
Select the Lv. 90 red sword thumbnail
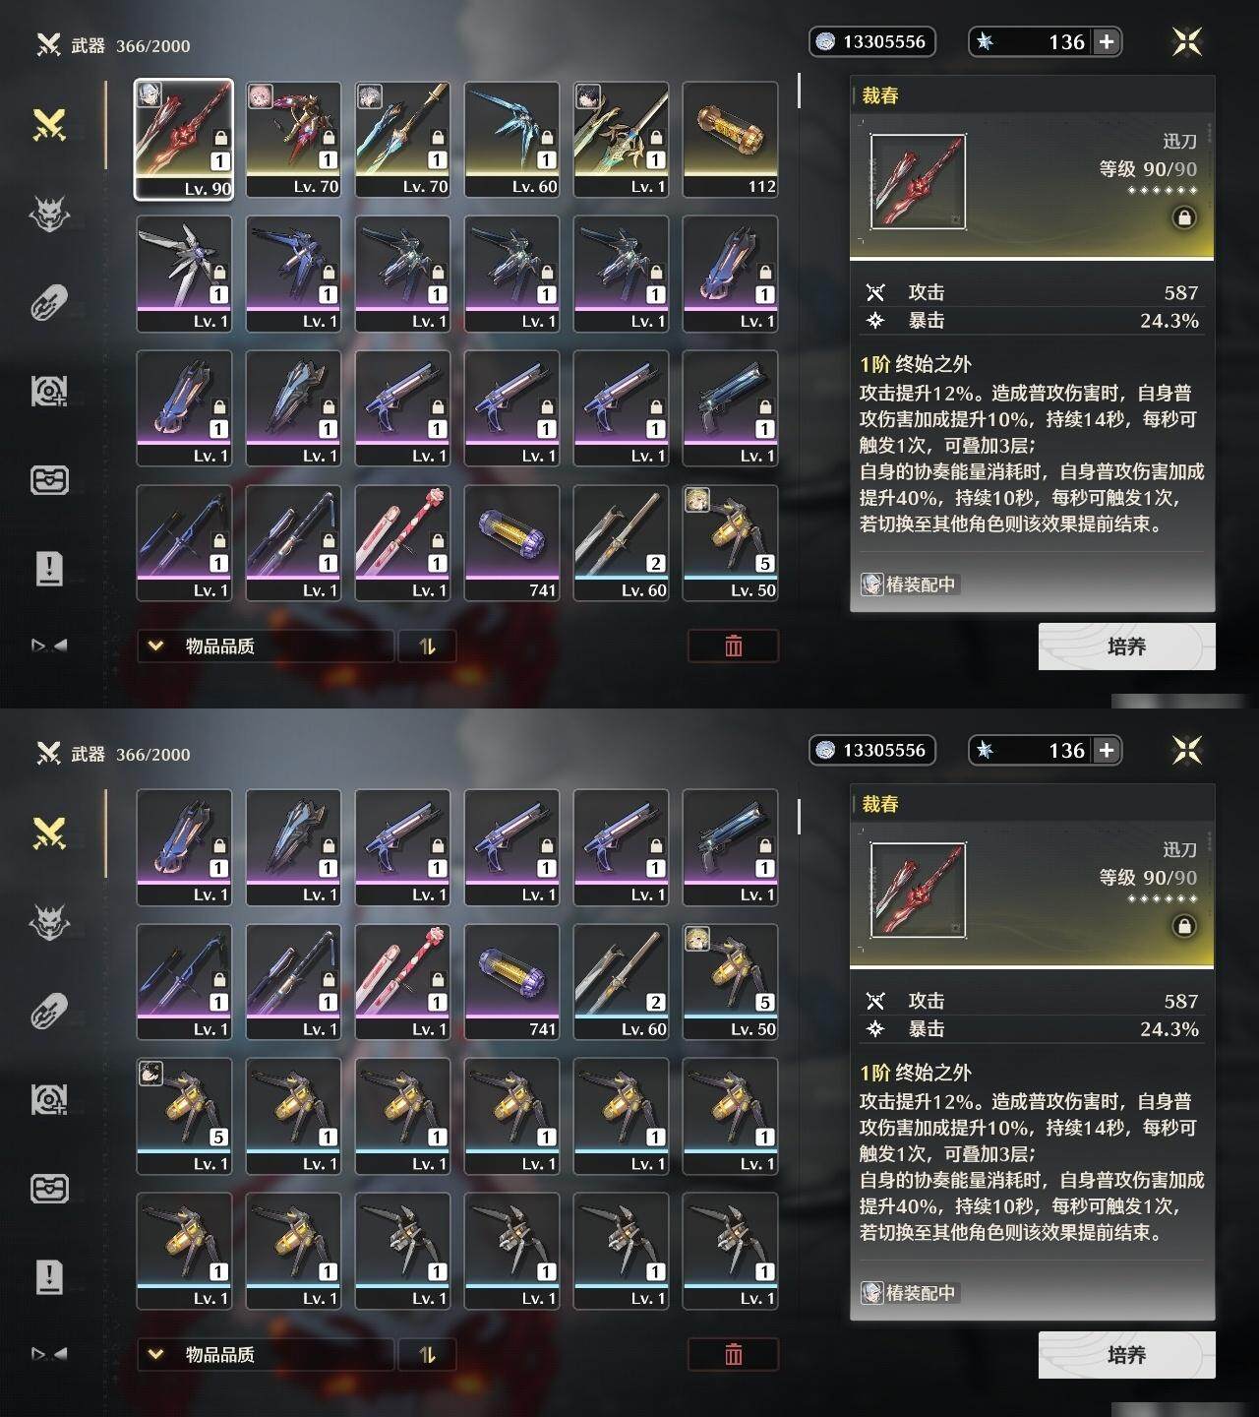coord(184,140)
